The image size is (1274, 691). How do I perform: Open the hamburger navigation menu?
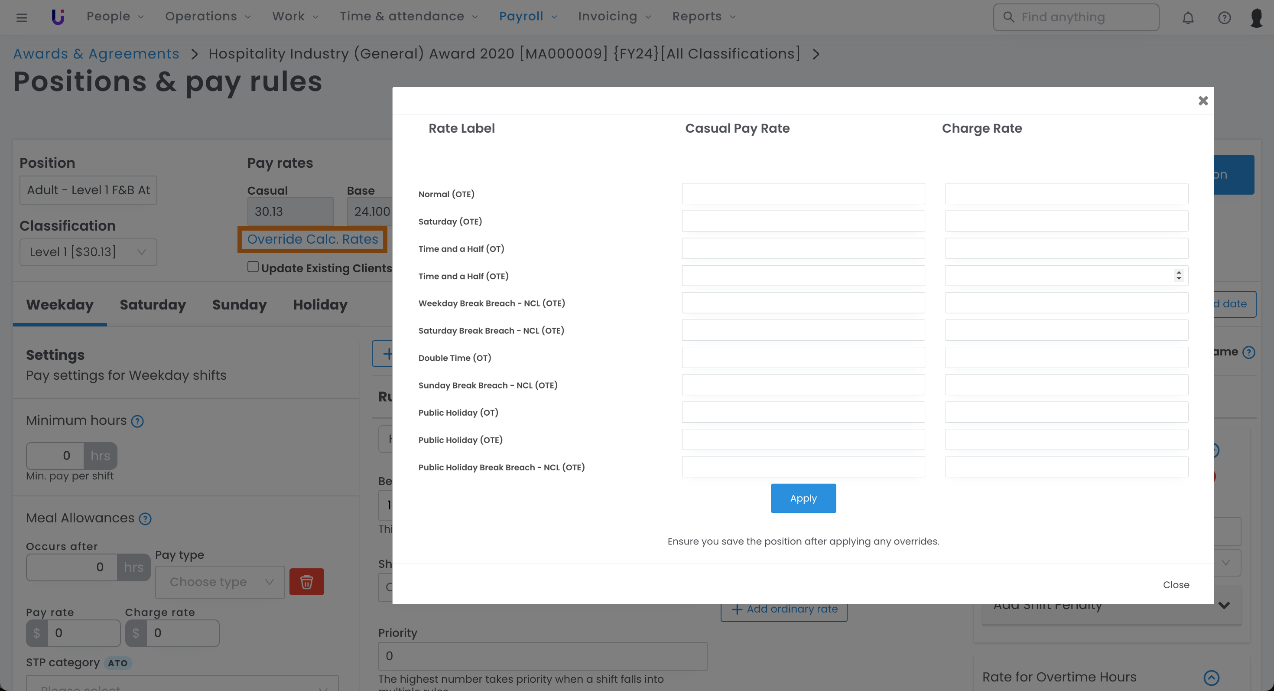pos(21,18)
